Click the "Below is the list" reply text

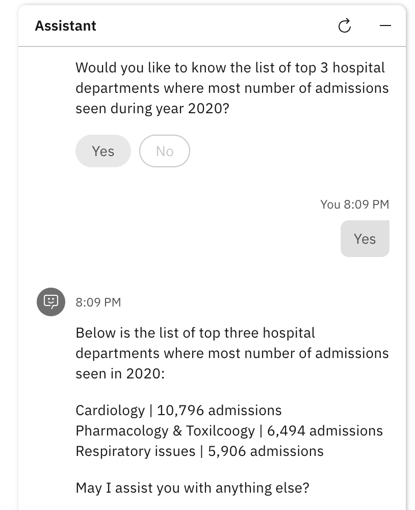click(x=232, y=353)
